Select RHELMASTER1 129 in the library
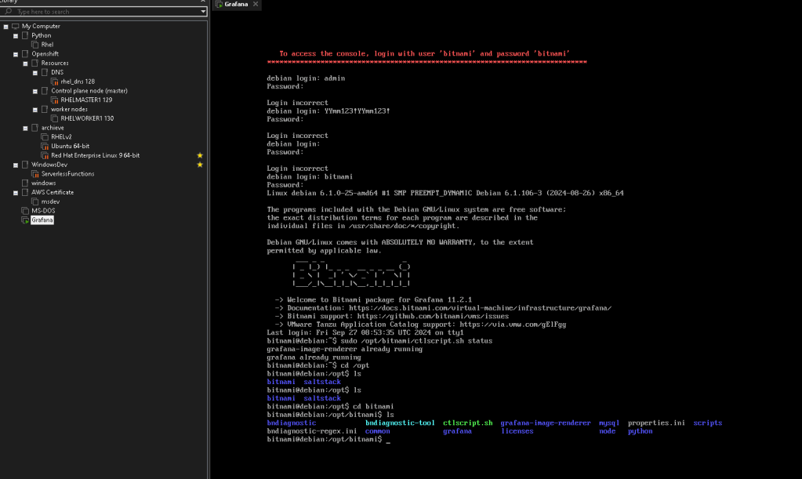This screenshot has width=802, height=479. (x=86, y=100)
